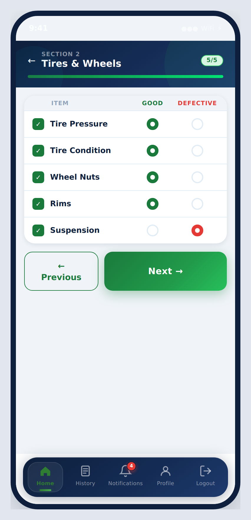251x520 pixels.
Task: Click the green Next button
Action: [166, 271]
